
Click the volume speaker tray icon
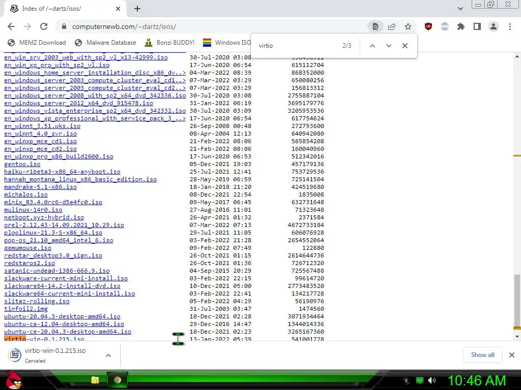tap(432, 380)
